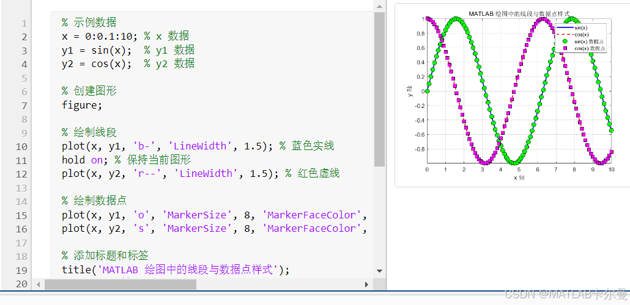Click the title string 'MATLAB 绘图中的线段与数据点样式' in code
This screenshot has height=305, width=630.
(x=188, y=270)
